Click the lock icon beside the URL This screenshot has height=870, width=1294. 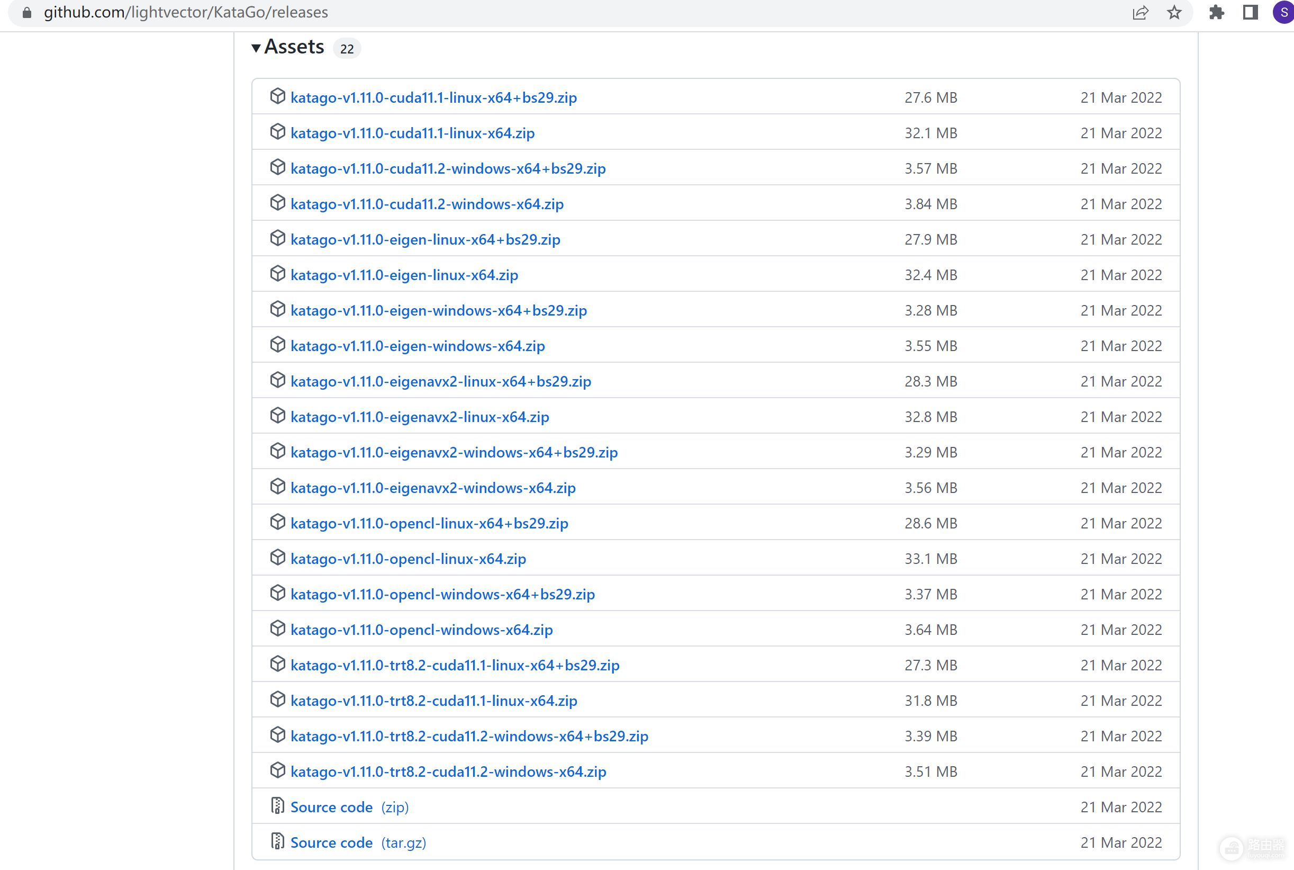point(26,12)
